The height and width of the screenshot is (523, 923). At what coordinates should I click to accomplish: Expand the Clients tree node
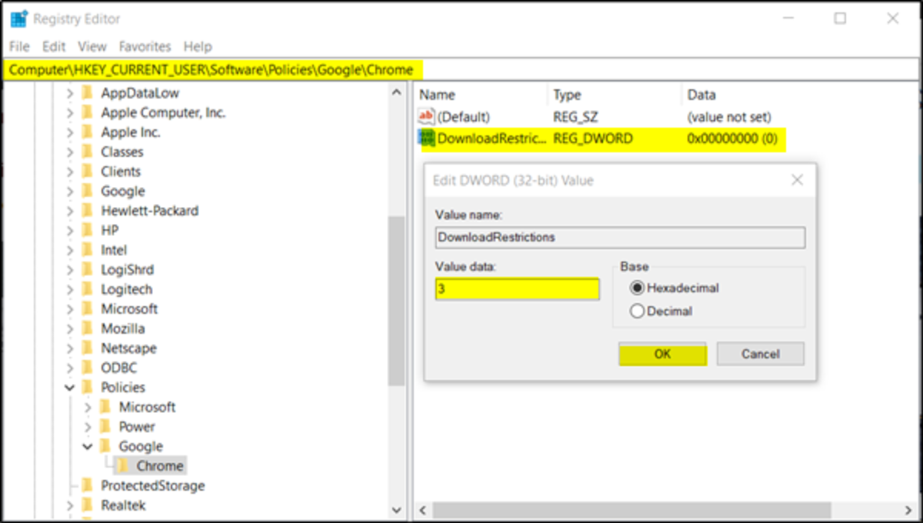(x=70, y=172)
